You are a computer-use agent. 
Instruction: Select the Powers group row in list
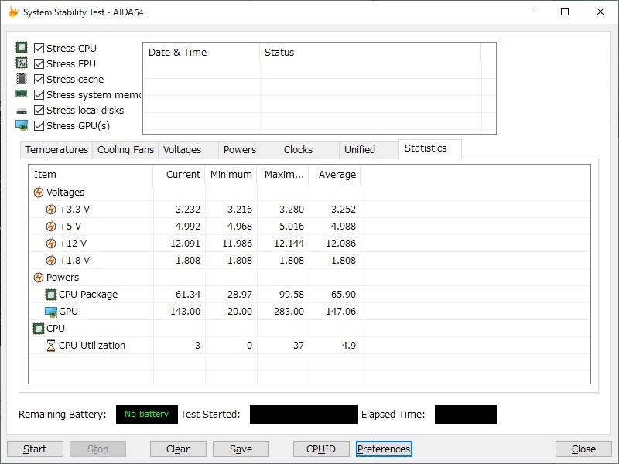[62, 278]
